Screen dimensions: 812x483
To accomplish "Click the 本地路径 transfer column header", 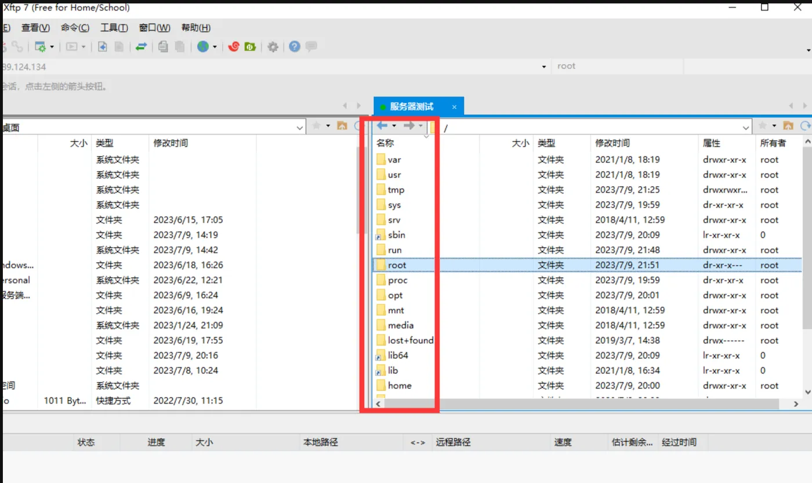I will pyautogui.click(x=320, y=442).
